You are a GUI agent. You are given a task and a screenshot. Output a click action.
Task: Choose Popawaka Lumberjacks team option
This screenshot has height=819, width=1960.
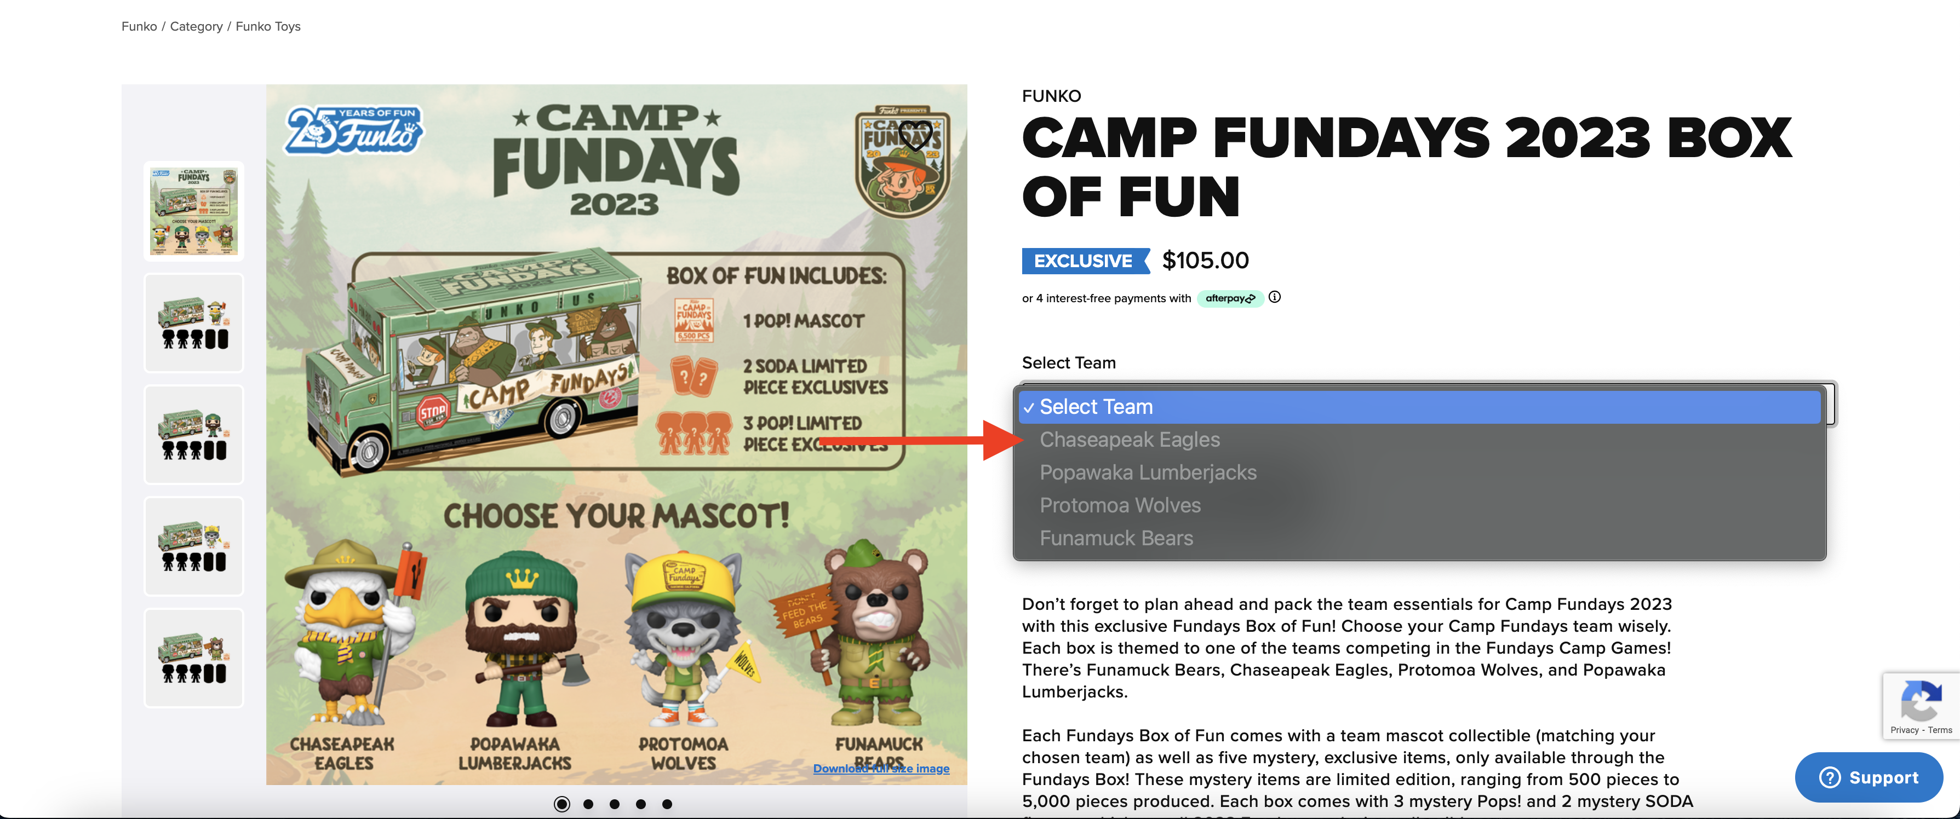(1148, 472)
